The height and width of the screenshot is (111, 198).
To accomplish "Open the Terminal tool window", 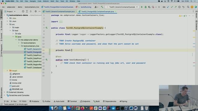I will [x=72, y=101].
